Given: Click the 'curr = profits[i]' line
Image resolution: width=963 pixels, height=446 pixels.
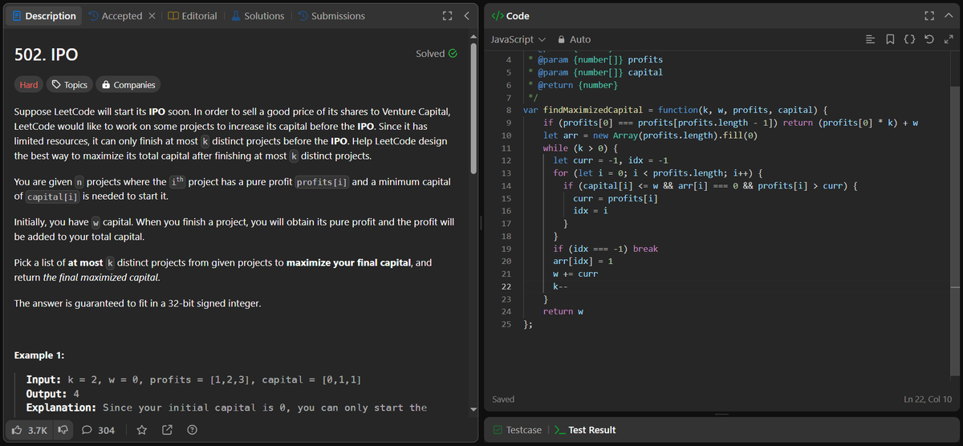Looking at the screenshot, I should click(616, 198).
